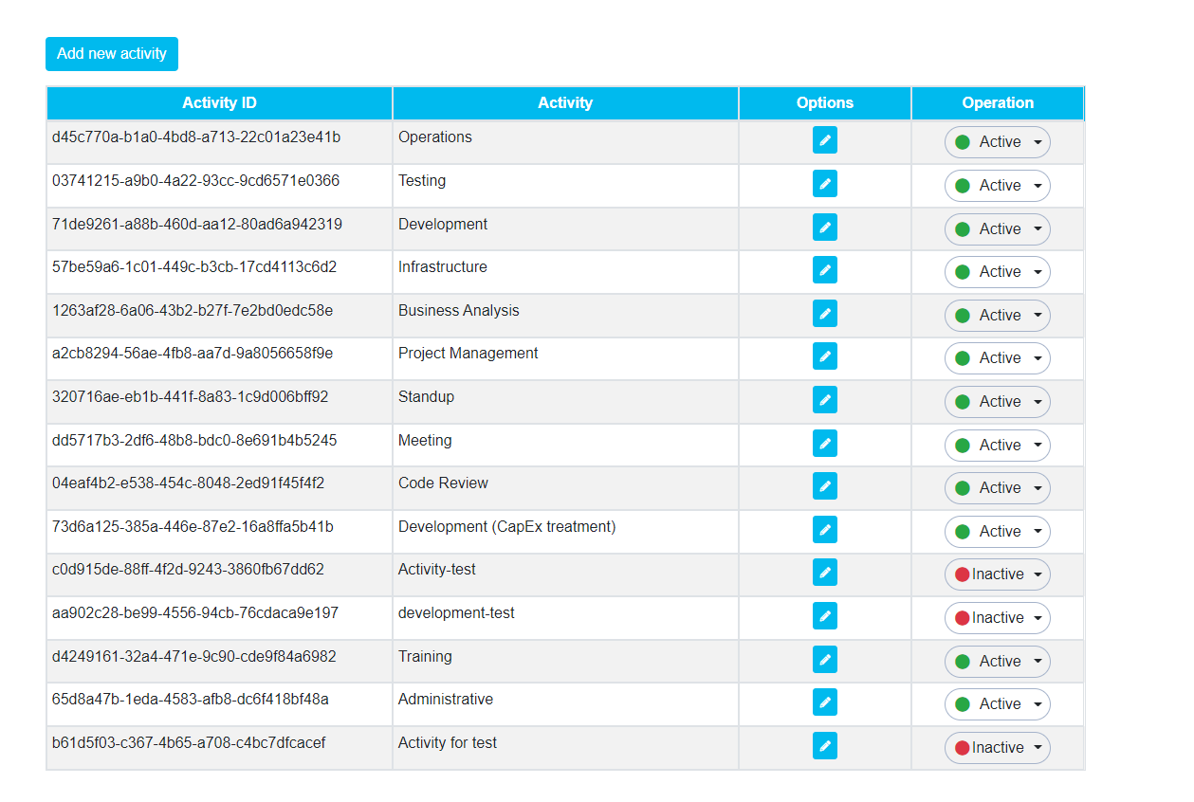Click the Operations activity name
The width and height of the screenshot is (1194, 802).
(435, 137)
